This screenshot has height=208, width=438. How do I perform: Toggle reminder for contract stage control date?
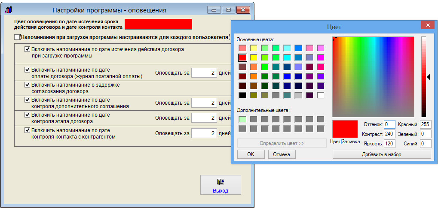pyautogui.click(x=28, y=115)
